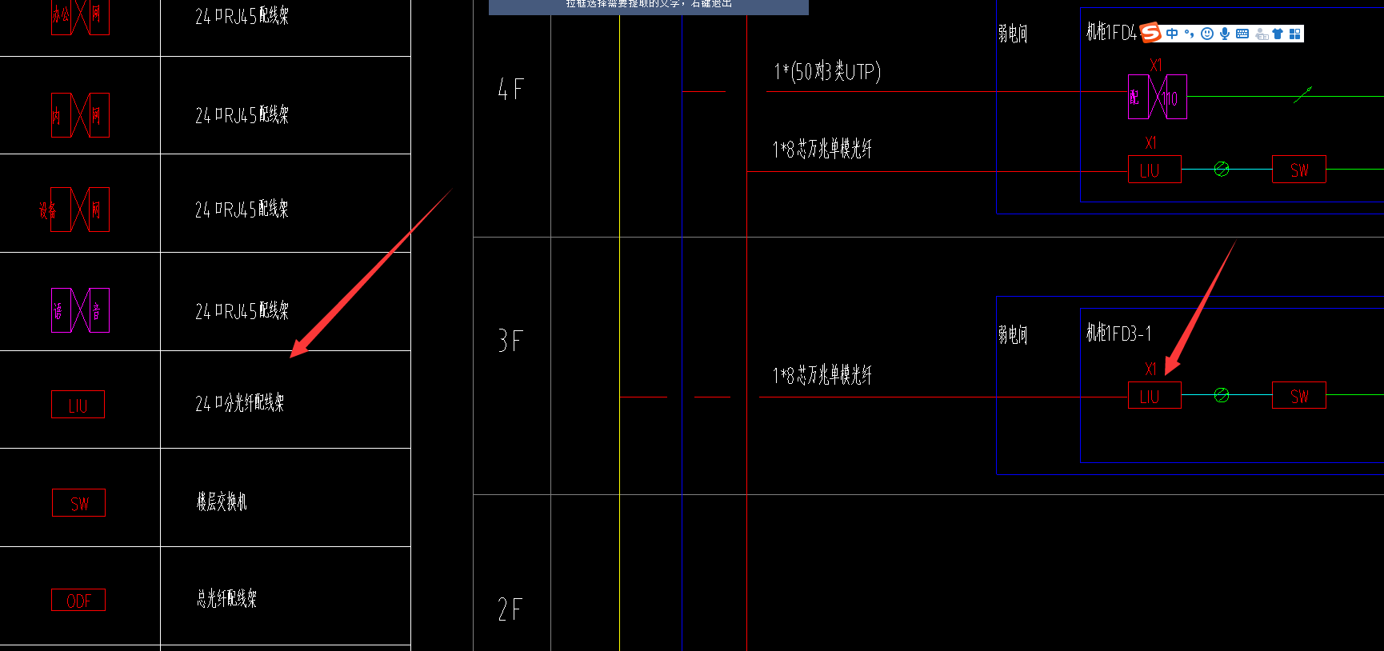This screenshot has width=1384, height=651.
Task: Click the 24口RJ45配线架 text beside 设备网 symbol
Action: pyautogui.click(x=242, y=210)
